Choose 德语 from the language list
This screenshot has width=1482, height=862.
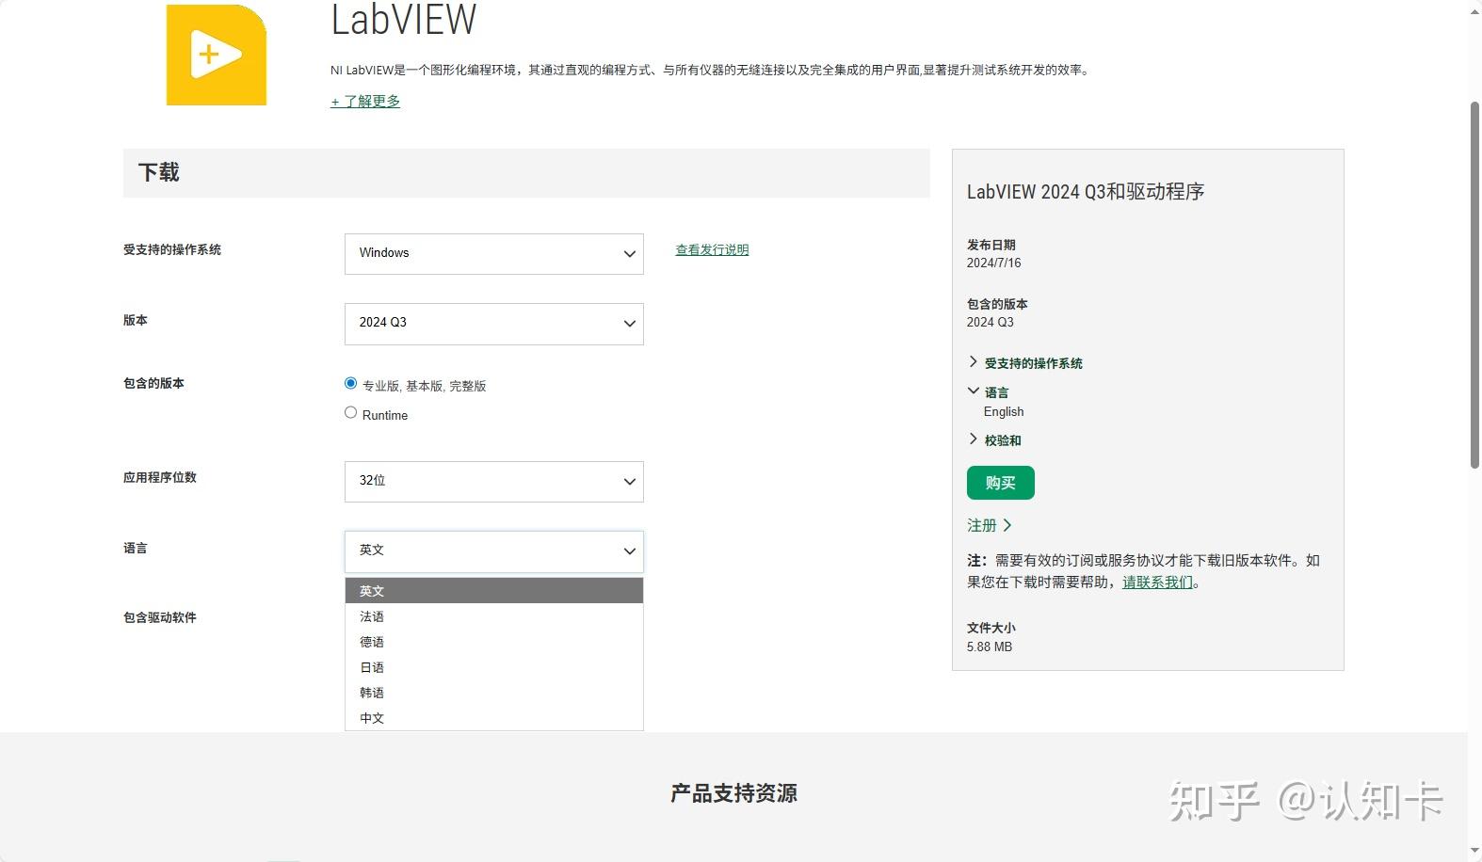[x=494, y=642]
